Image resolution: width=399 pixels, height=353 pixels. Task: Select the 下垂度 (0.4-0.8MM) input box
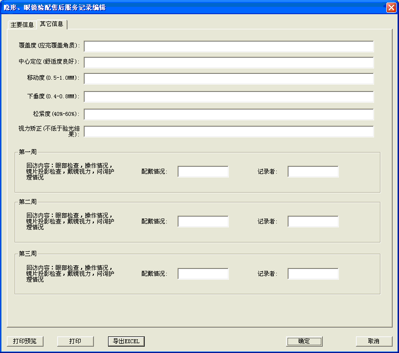tap(228, 97)
